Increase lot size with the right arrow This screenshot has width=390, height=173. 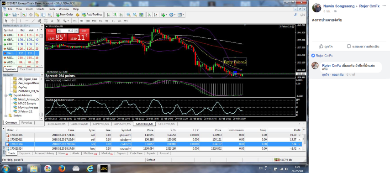point(76,31)
